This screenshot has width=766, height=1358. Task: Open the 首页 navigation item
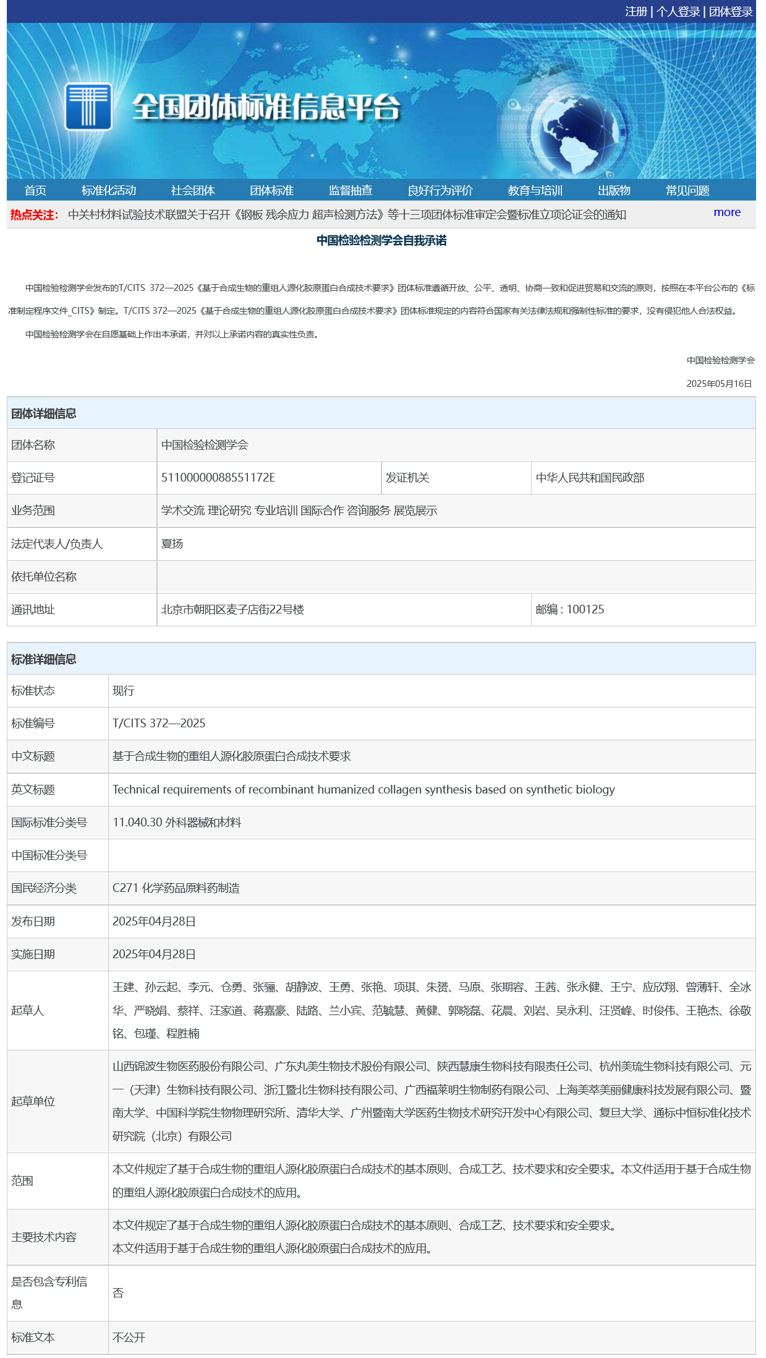(35, 191)
